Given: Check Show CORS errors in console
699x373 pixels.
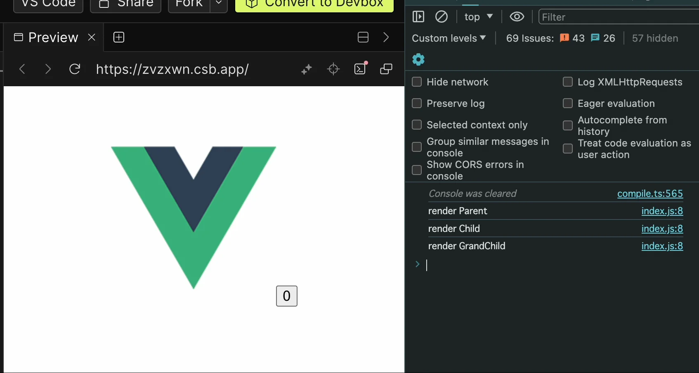Looking at the screenshot, I should [417, 170].
